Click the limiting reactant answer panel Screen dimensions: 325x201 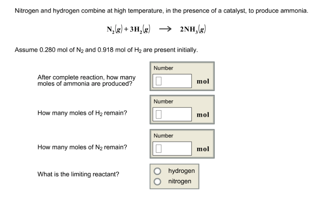[174, 176]
